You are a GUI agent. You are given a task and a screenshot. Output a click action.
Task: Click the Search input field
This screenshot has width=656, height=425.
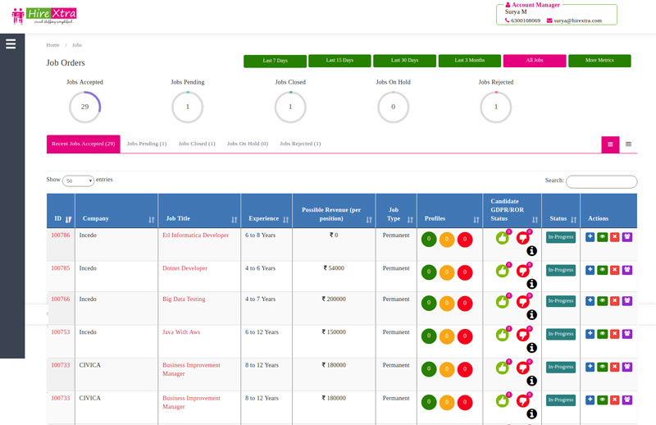coord(601,181)
